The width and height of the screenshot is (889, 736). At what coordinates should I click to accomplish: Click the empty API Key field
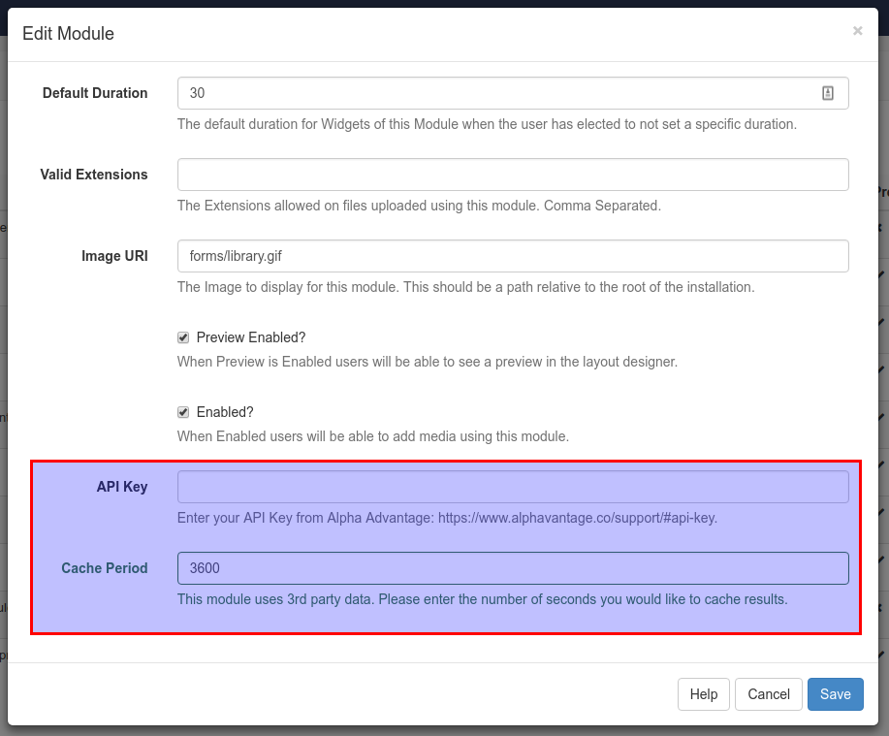pyautogui.click(x=512, y=487)
